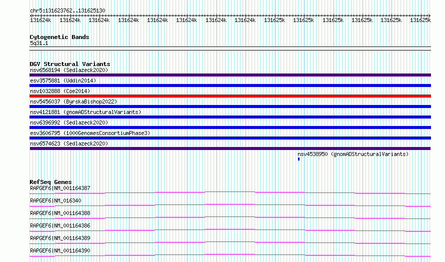Select the RAPGEF6|NM_001164386 transcript label
The height and width of the screenshot is (262, 445).
[60, 225]
